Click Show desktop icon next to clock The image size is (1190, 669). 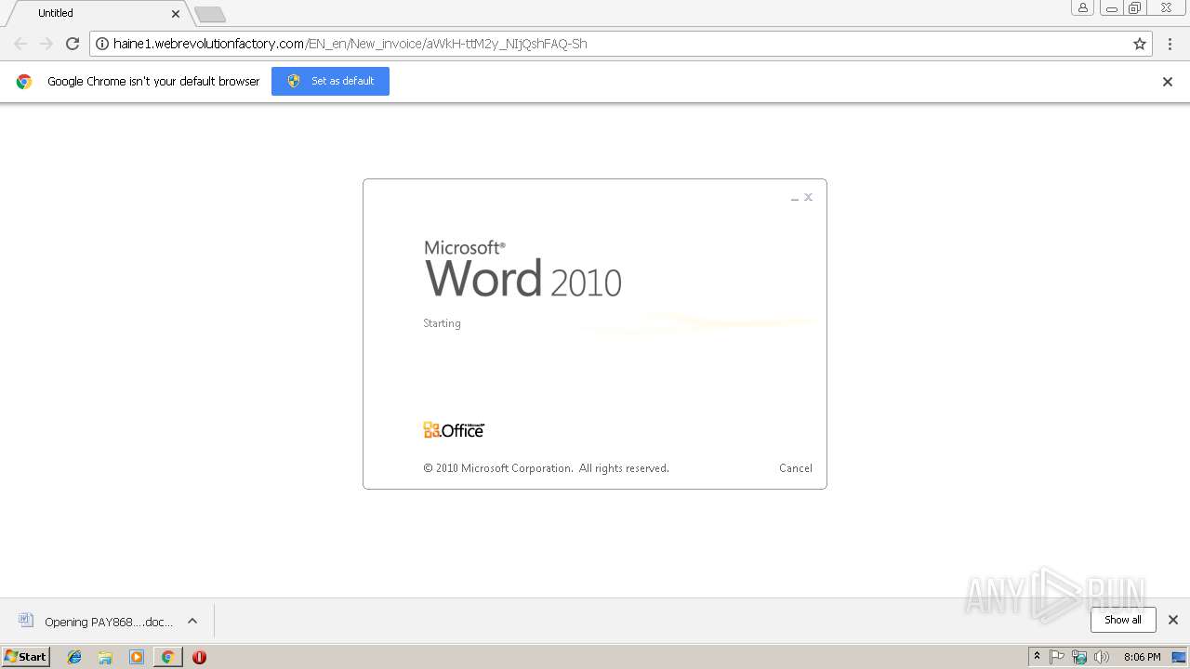(1179, 657)
